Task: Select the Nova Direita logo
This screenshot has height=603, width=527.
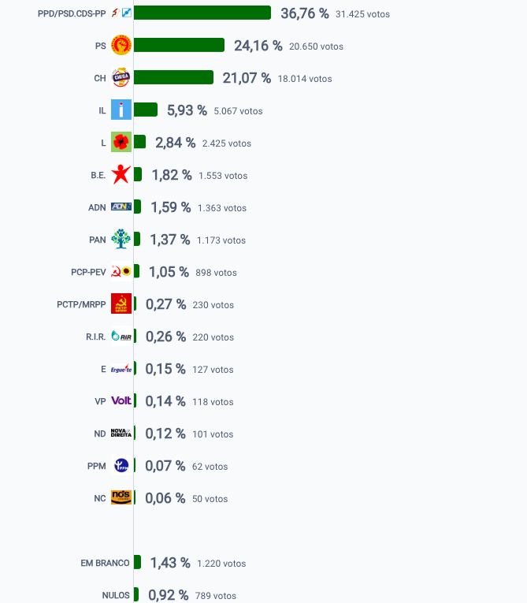Action: tap(121, 433)
